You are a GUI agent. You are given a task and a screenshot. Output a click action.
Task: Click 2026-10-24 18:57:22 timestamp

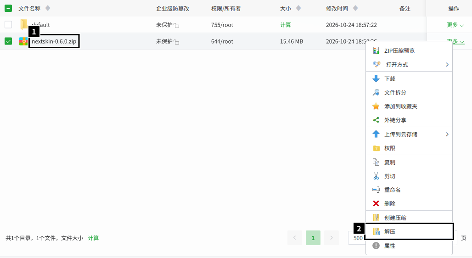tap(351, 25)
